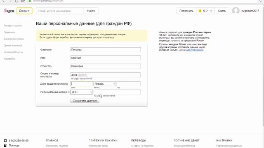The image size is (264, 148).
Task: Open the Пополнить кошелек footer link
Action: coord(57,146)
